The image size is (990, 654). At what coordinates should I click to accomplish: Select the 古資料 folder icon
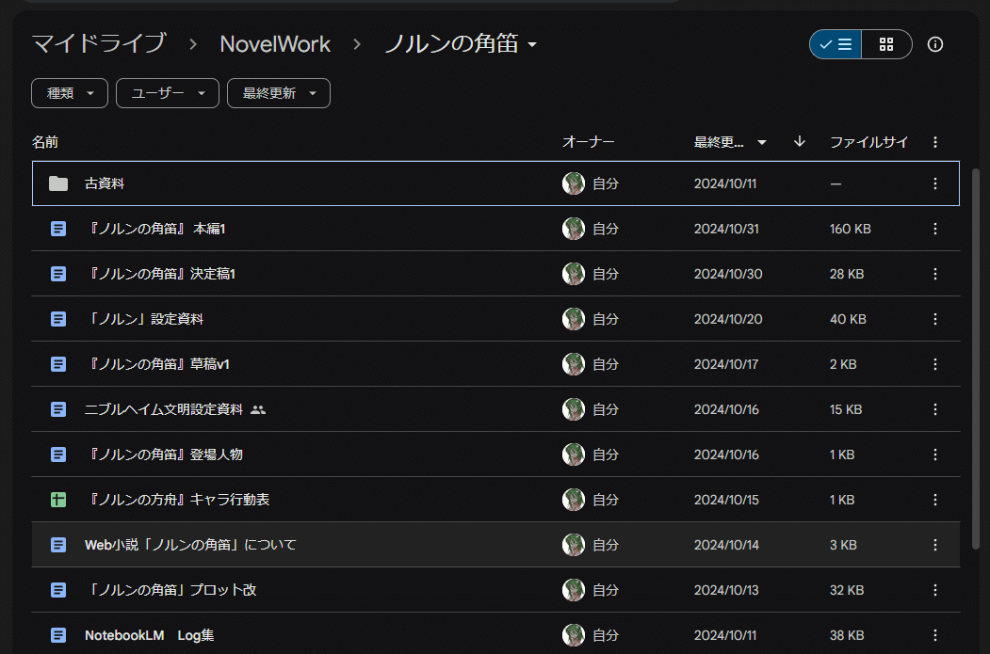pyautogui.click(x=58, y=183)
